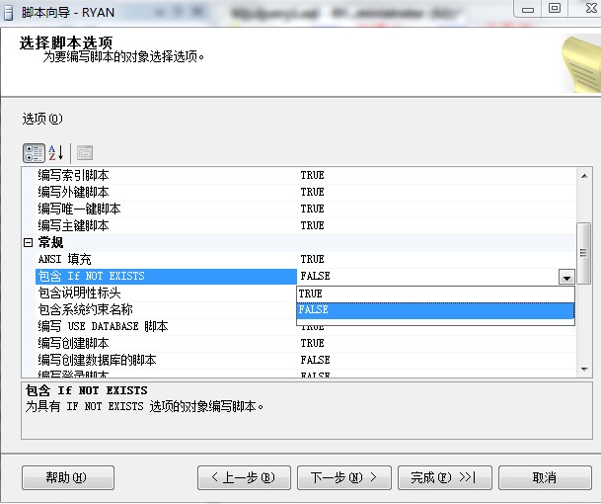Image resolution: width=601 pixels, height=504 pixels.
Task: Open the property pages toolbar icon
Action: [85, 152]
